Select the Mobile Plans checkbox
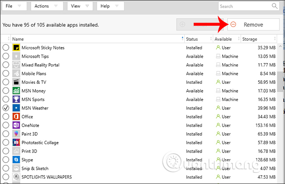Image resolution: width=285 pixels, height=184 pixels. [6, 74]
